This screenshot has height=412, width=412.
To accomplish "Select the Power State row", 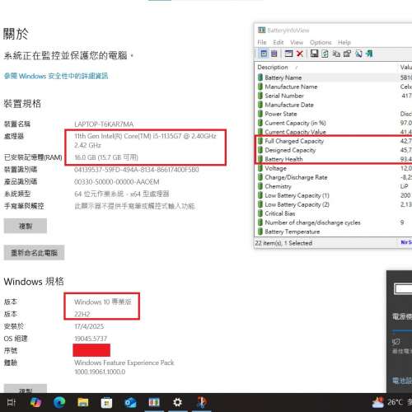I will click(334, 114).
